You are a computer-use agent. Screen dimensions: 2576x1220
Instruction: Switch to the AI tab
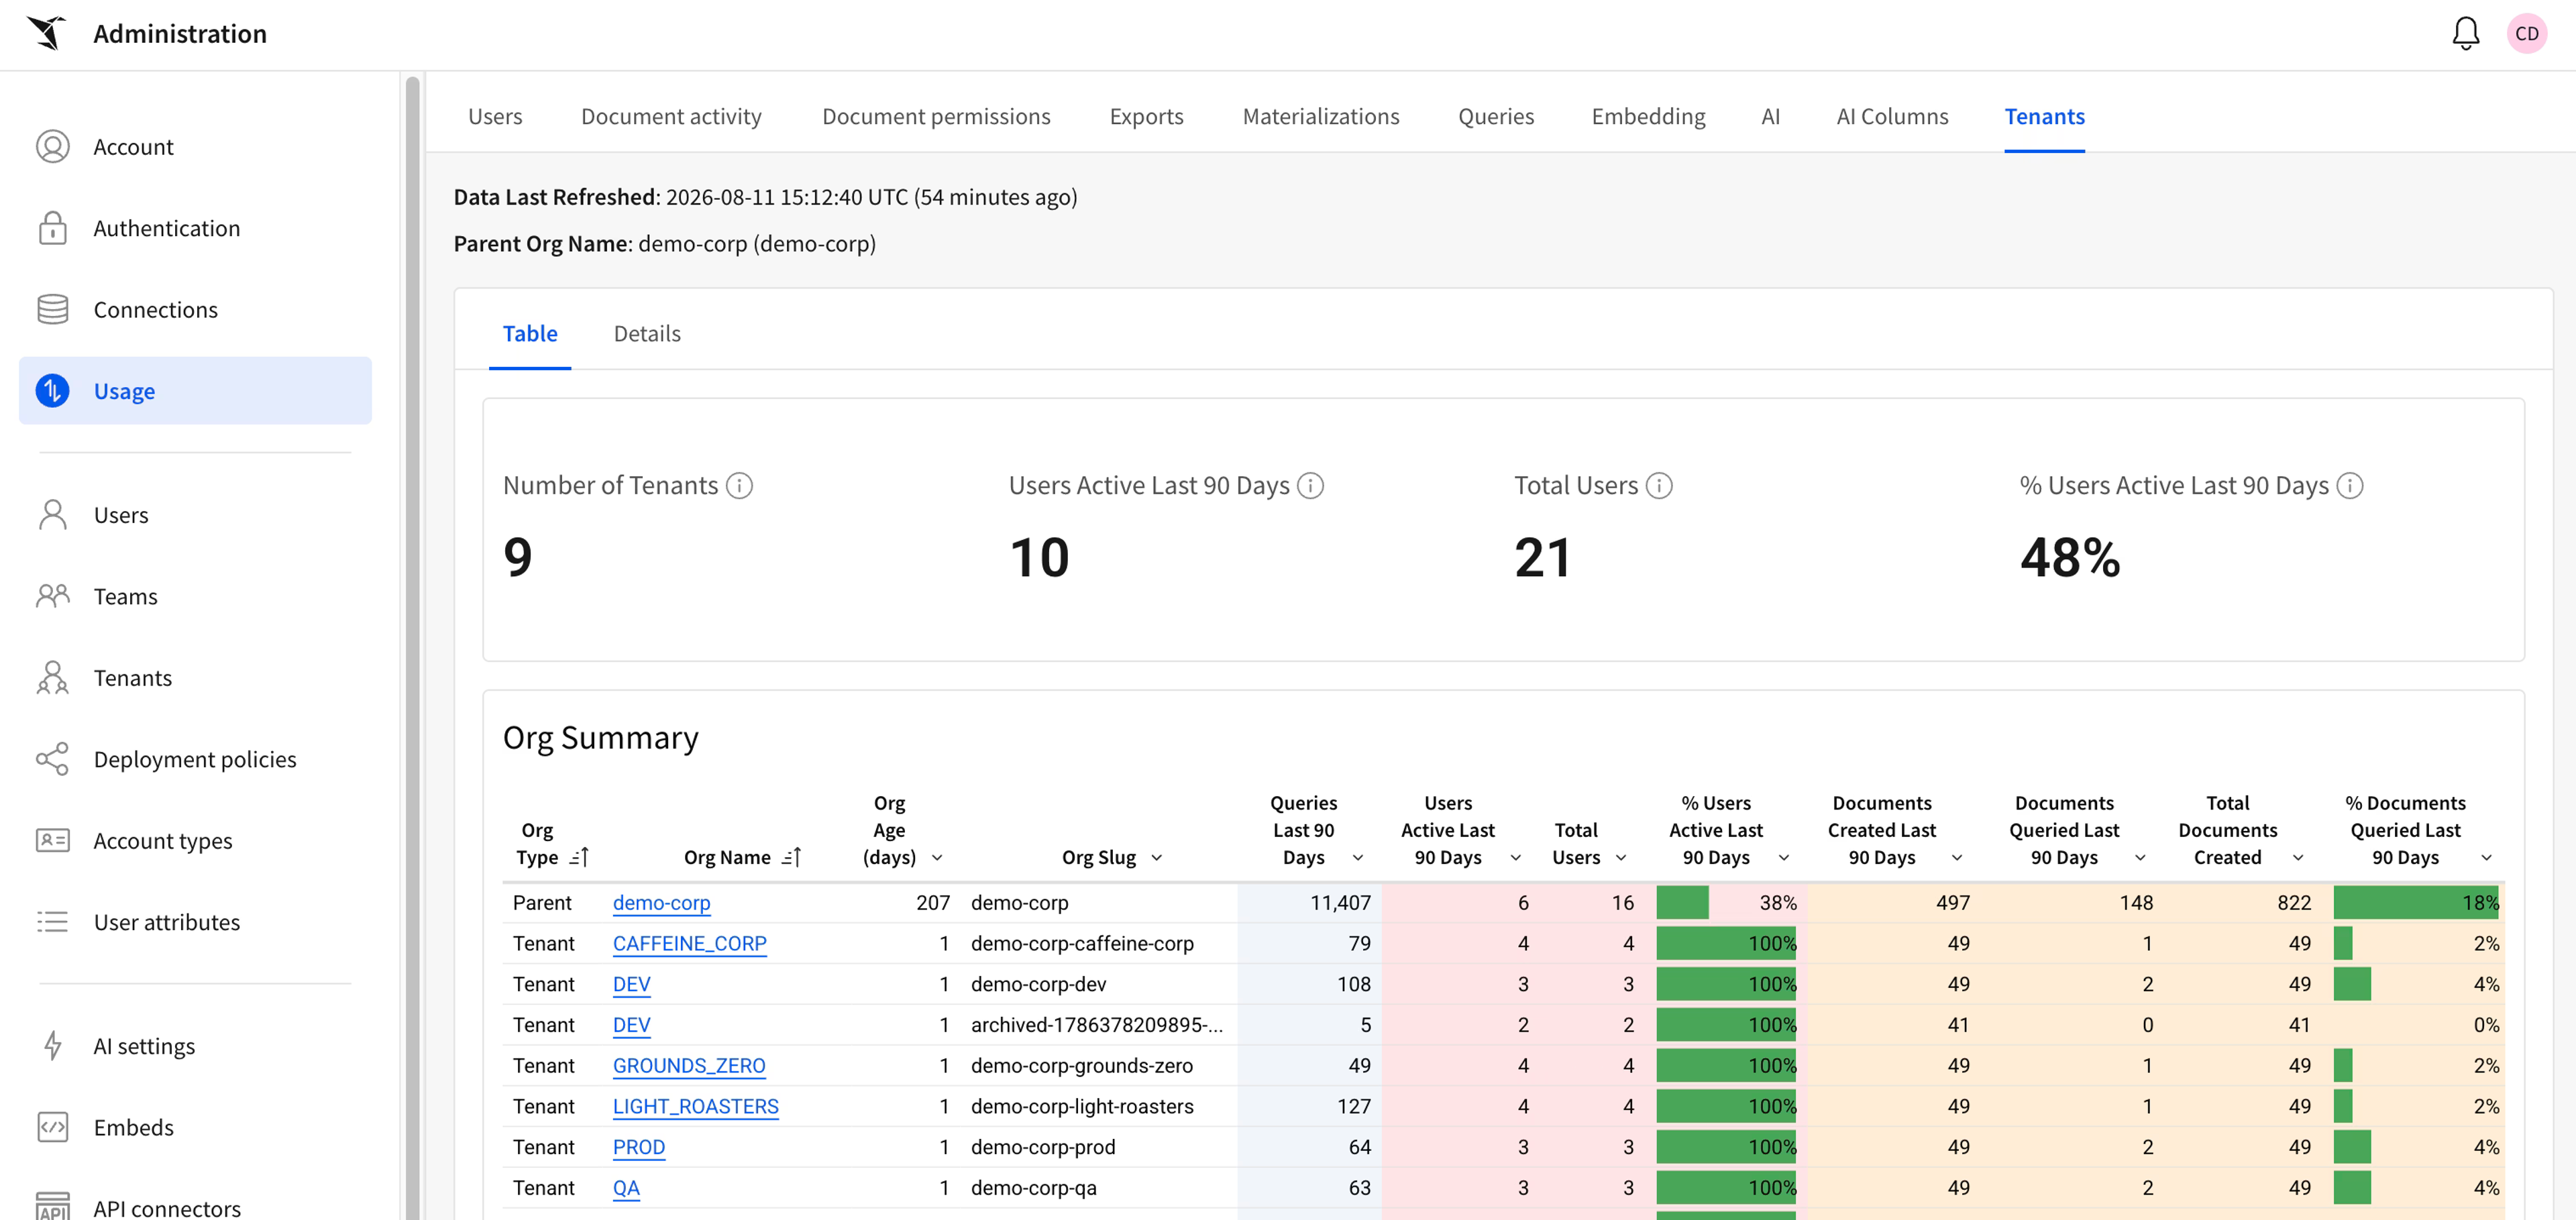[1771, 117]
